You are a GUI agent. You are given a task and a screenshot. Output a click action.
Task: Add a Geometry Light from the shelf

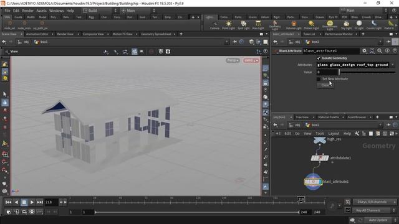275,25
